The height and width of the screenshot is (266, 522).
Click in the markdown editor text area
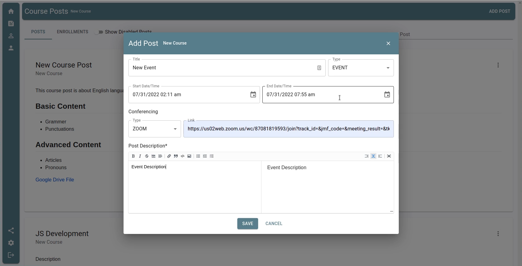(x=195, y=187)
